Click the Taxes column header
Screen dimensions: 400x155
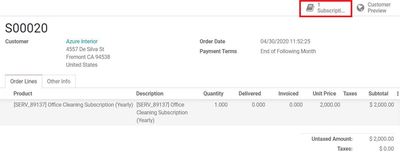350,94
